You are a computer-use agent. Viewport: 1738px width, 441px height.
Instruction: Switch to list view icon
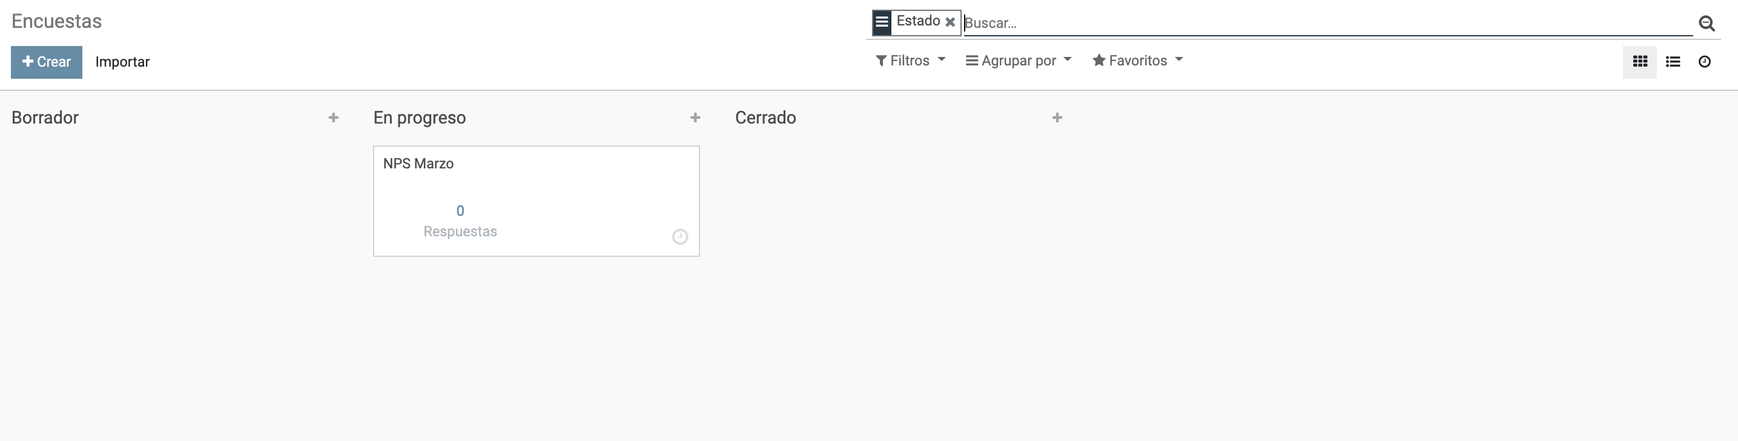[x=1673, y=61]
